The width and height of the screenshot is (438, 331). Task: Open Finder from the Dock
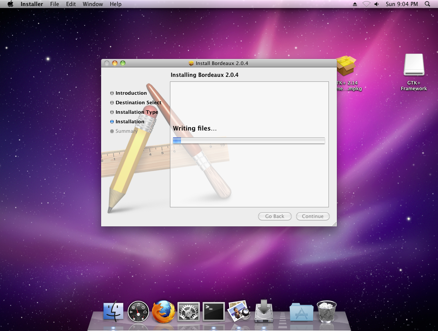pyautogui.click(x=113, y=311)
